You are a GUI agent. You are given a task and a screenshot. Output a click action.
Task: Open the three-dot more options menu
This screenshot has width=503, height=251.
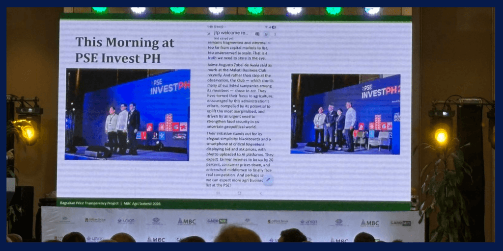tap(275, 34)
